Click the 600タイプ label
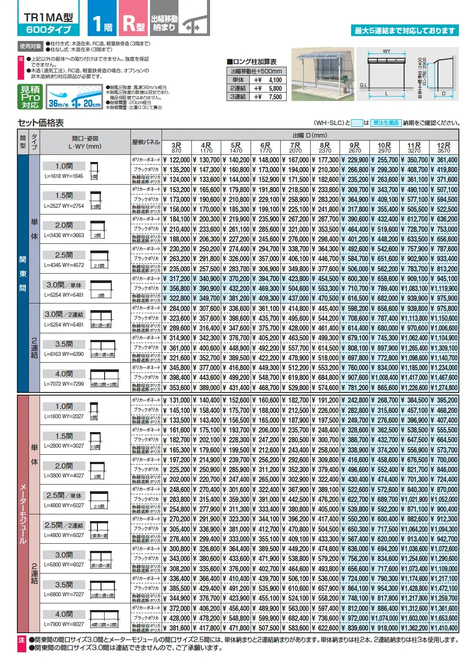The width and height of the screenshot is (470, 663). pyautogui.click(x=49, y=30)
